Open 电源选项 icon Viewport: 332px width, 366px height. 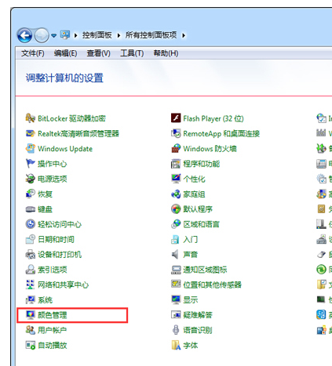coord(31,179)
